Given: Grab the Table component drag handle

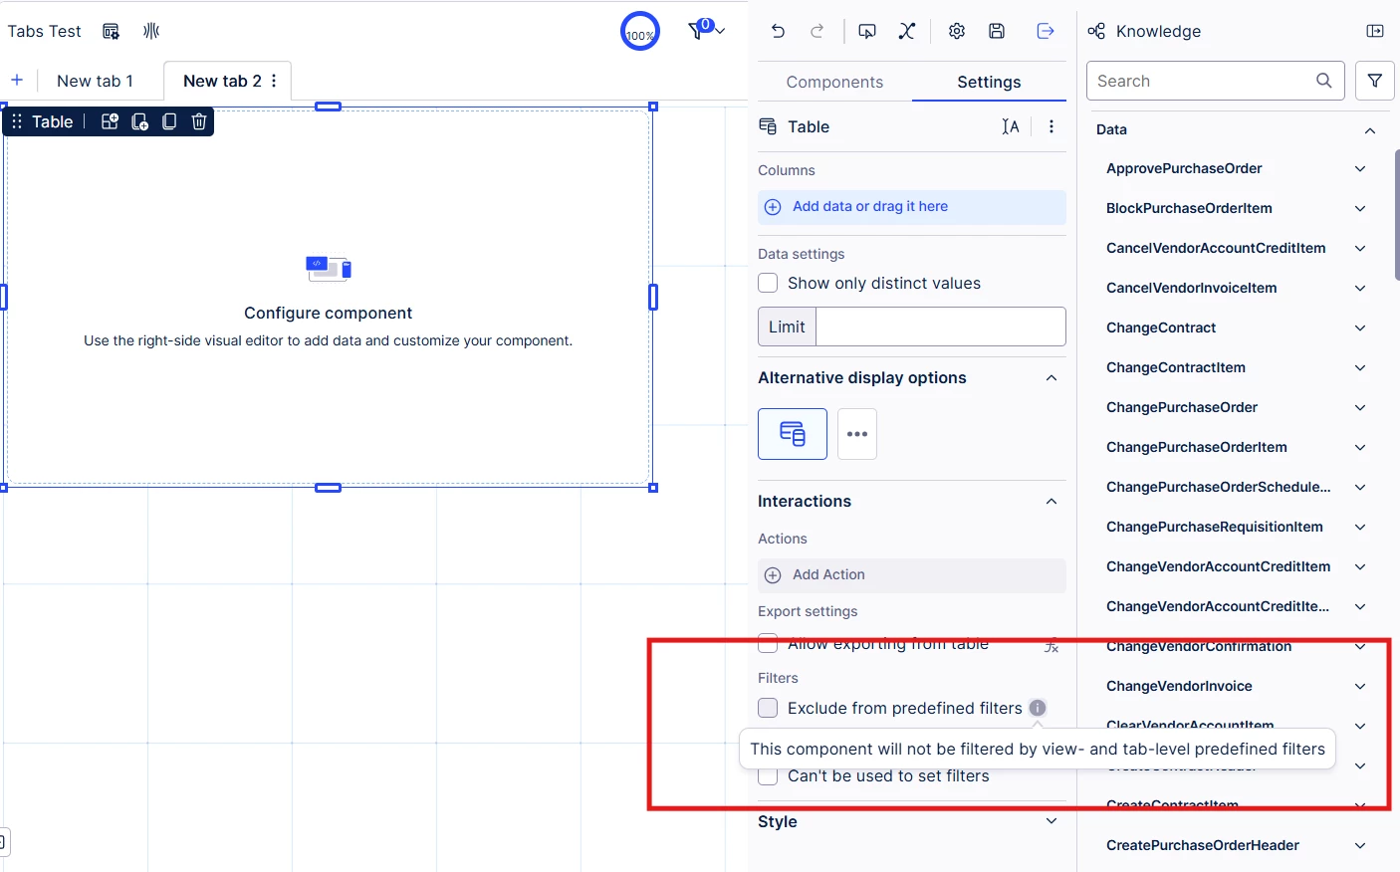Looking at the screenshot, I should click(x=17, y=121).
